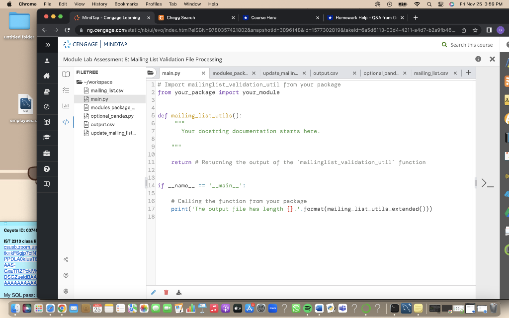
Task: Open the checklist icon in the left panel
Action: [66, 90]
